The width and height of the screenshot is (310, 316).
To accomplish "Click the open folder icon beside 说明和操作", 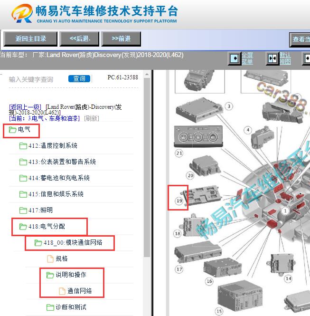I will (x=50, y=275).
